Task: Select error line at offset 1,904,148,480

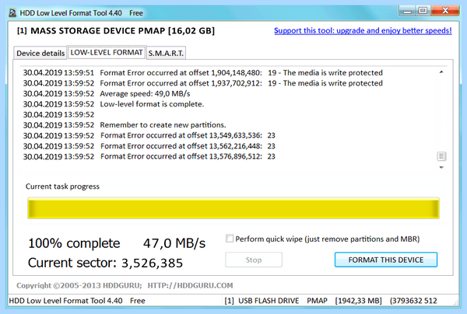Action: (203, 73)
